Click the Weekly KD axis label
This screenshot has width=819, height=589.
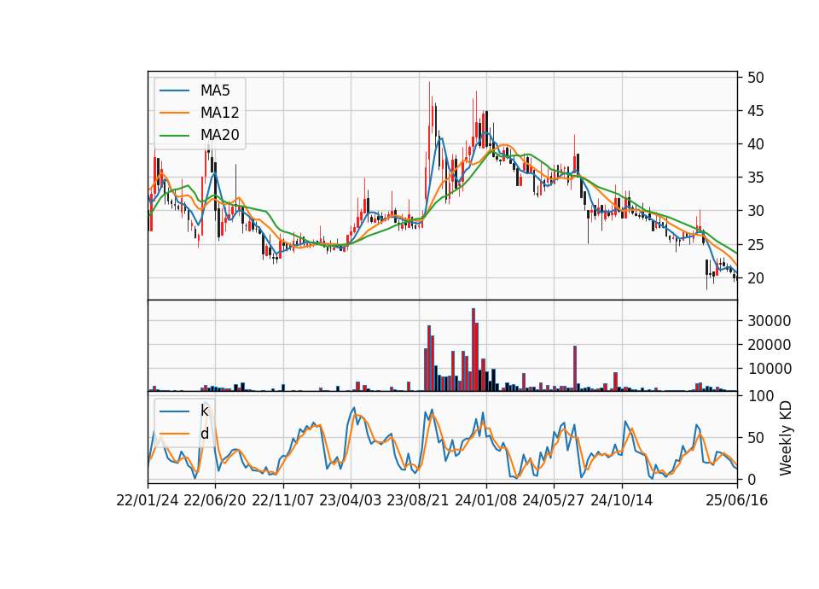click(785, 438)
